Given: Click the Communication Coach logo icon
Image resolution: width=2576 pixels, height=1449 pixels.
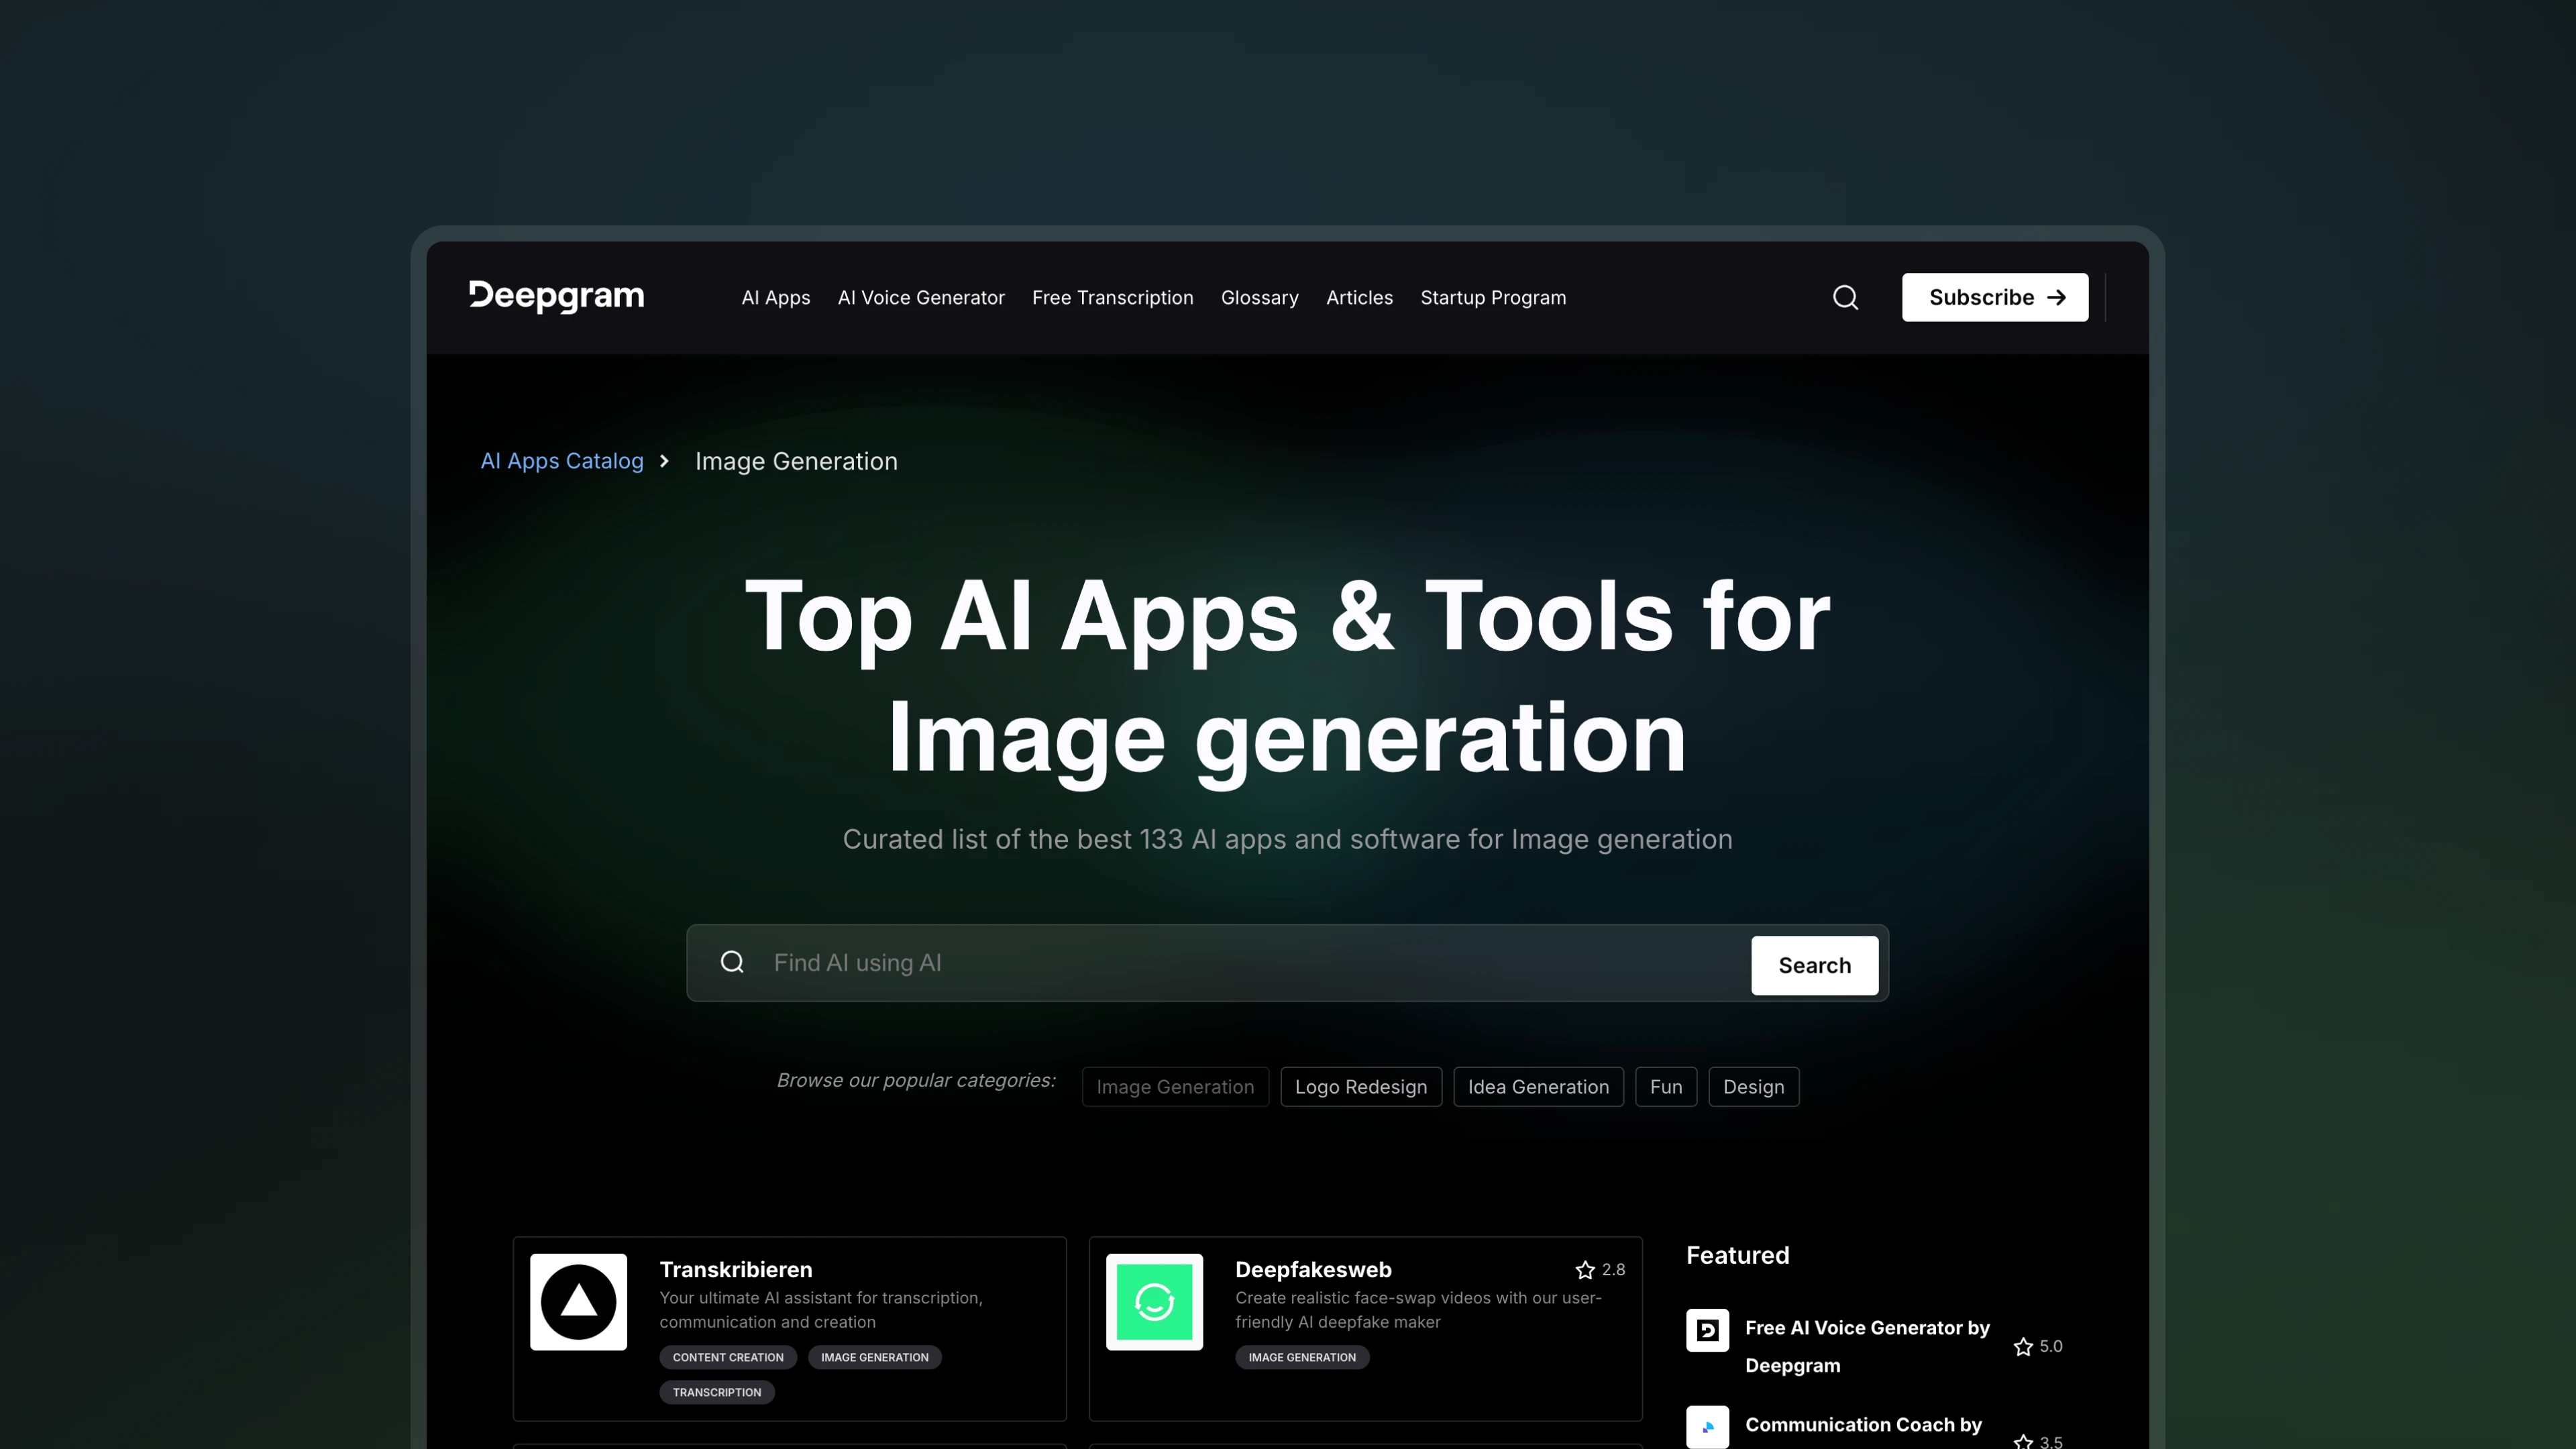Looking at the screenshot, I should coord(1707,1426).
